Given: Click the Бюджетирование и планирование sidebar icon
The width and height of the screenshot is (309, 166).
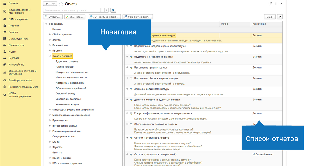Looking at the screenshot, I should click(5, 11).
